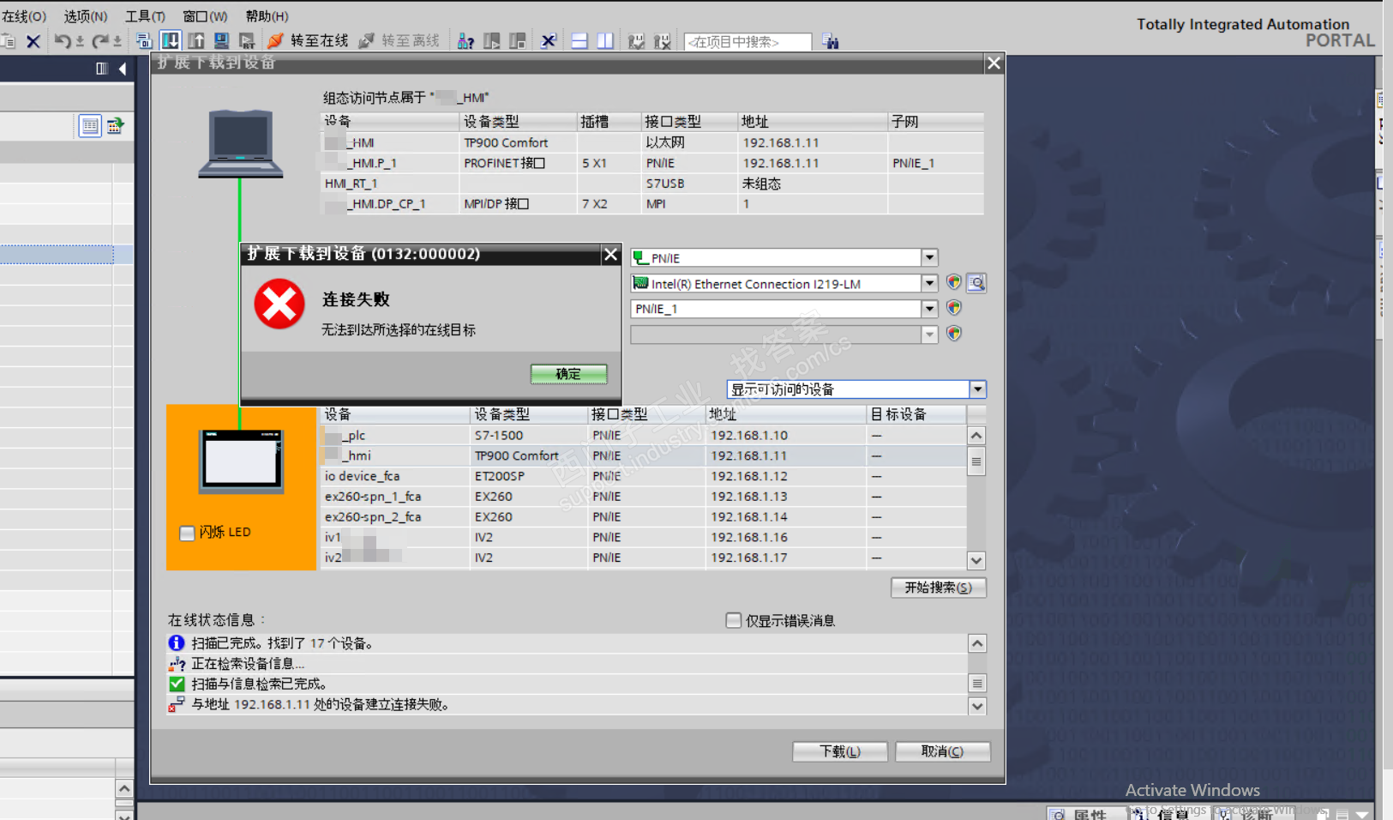1393x820 pixels.
Task: Click the shield icon next to PN/IE_1 dropdown
Action: pyautogui.click(x=953, y=308)
